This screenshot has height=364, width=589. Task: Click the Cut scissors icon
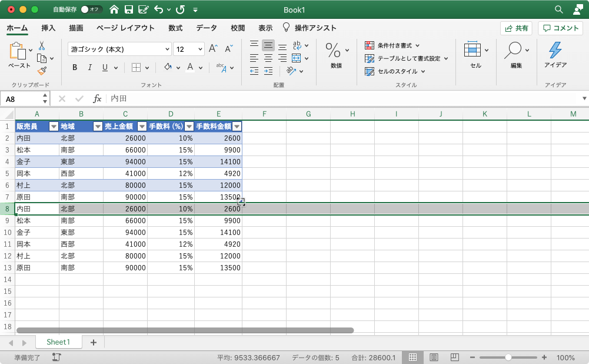pos(42,45)
